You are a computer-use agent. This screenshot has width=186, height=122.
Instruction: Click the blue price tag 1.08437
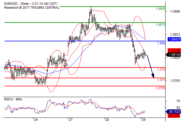174,39
